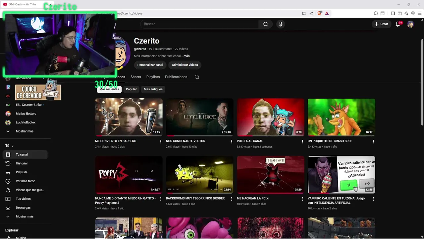Image resolution: width=424 pixels, height=239 pixels.
Task: Open the account avatar menu
Action: click(410, 24)
